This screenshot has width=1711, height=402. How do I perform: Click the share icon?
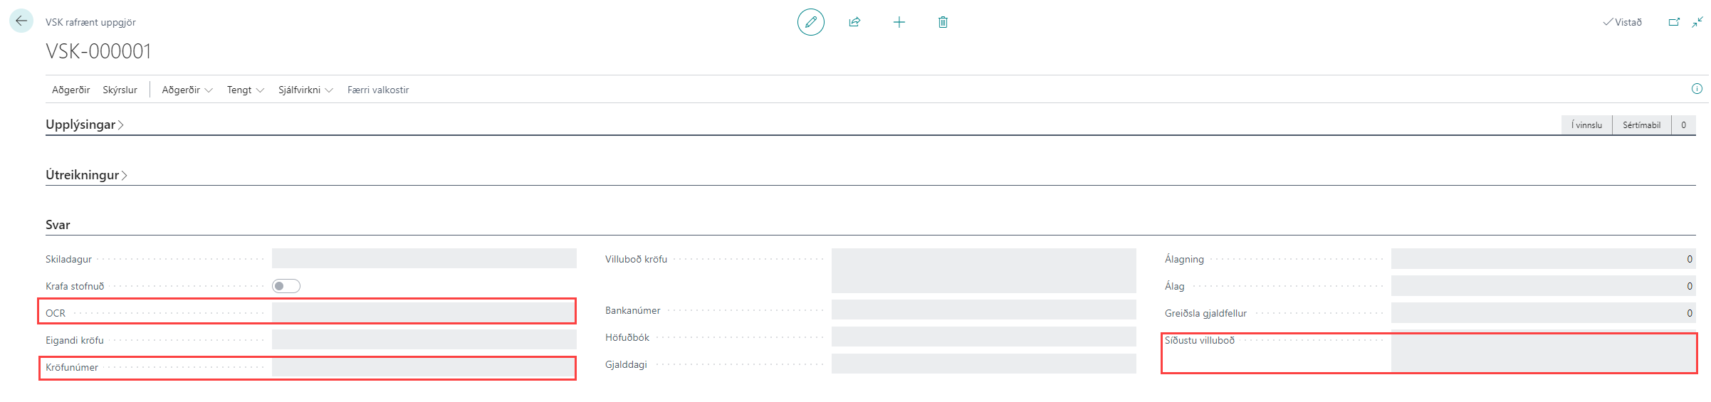tap(854, 22)
